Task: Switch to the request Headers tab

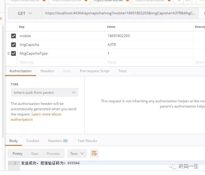Action: point(47,71)
